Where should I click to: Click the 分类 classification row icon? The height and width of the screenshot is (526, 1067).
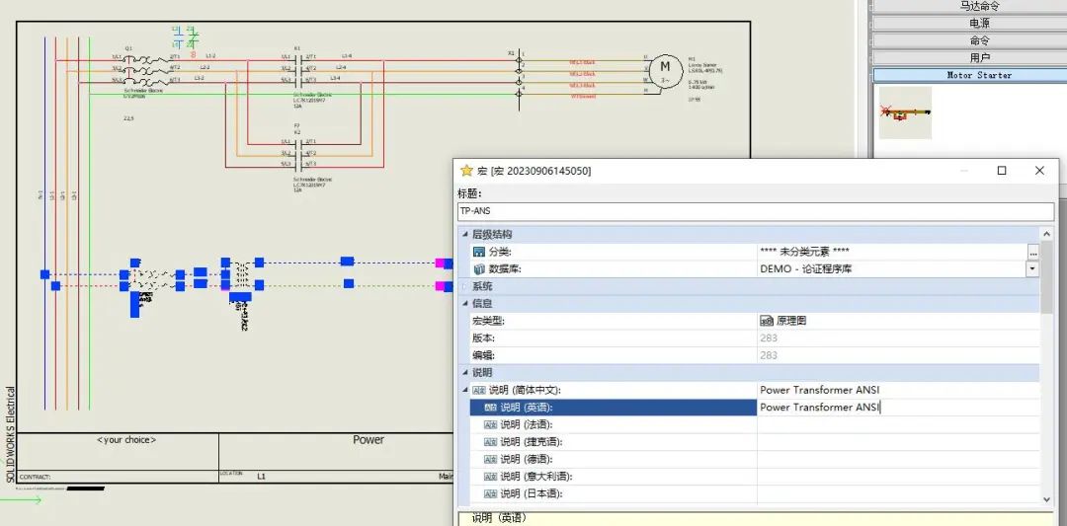[x=479, y=252]
